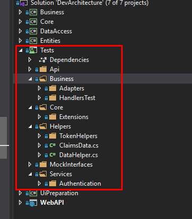Expand the Adapters folder
Viewport: 192px width, 219px height.
pyautogui.click(x=39, y=88)
